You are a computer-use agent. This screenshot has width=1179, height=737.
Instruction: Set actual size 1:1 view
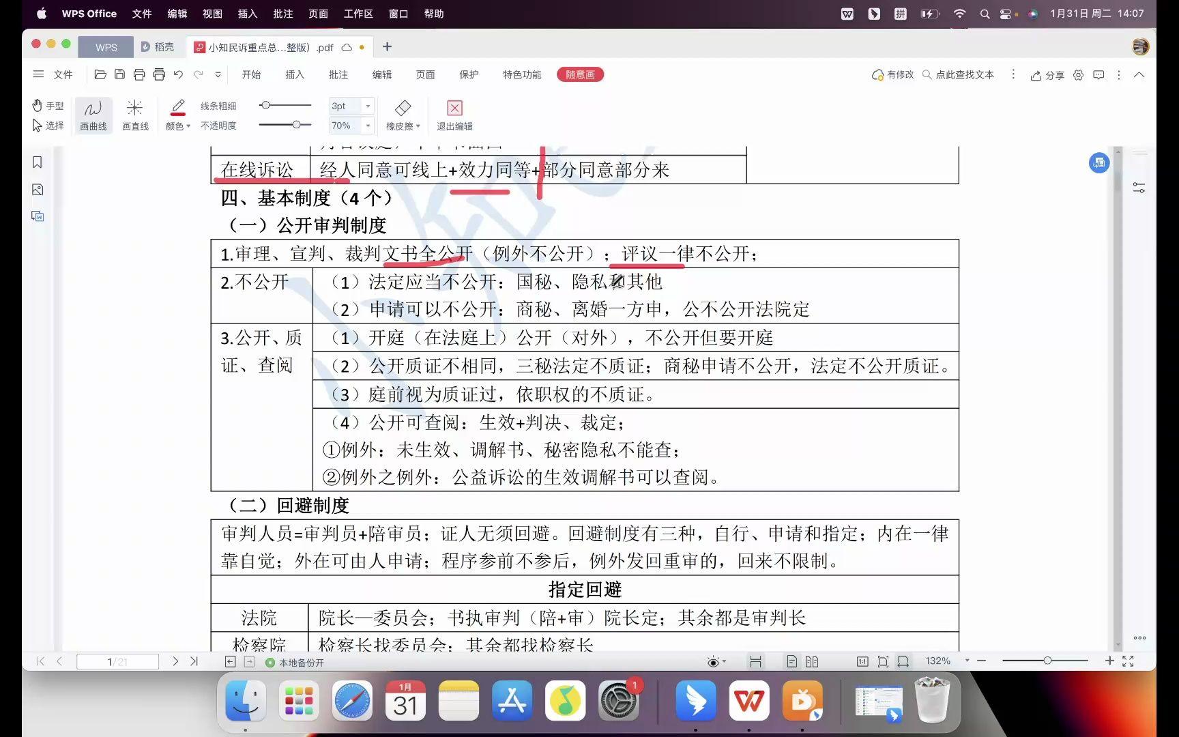coord(862,661)
